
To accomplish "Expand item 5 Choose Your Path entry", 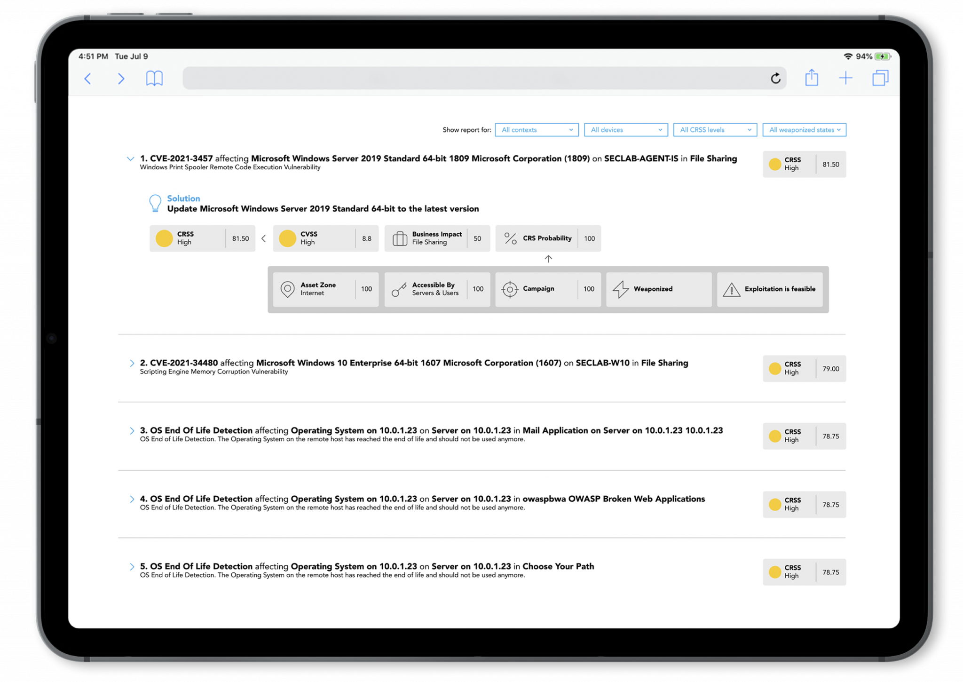I will (x=132, y=567).
